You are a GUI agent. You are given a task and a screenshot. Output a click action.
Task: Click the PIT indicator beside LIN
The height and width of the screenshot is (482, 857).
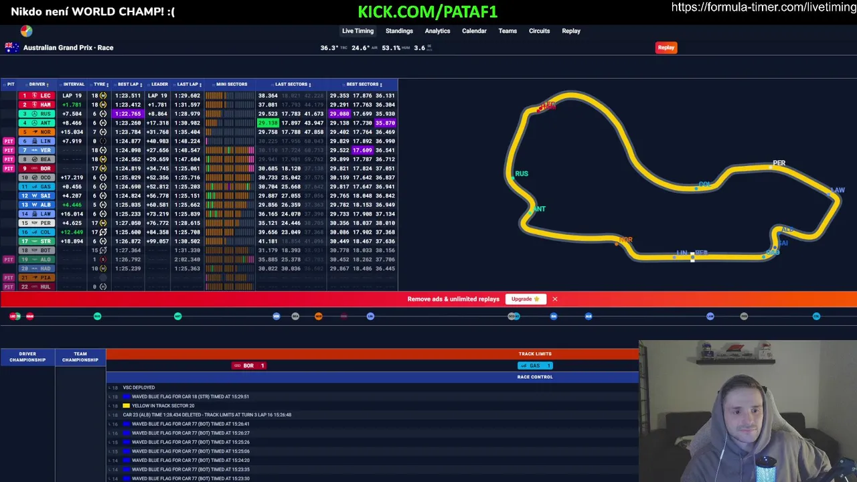pyautogui.click(x=9, y=141)
